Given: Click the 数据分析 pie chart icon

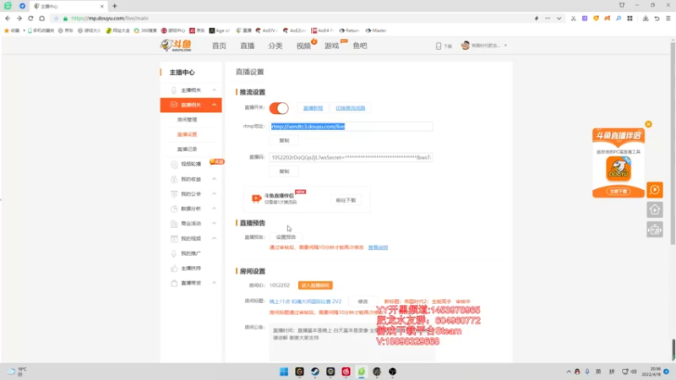Looking at the screenshot, I should point(174,209).
